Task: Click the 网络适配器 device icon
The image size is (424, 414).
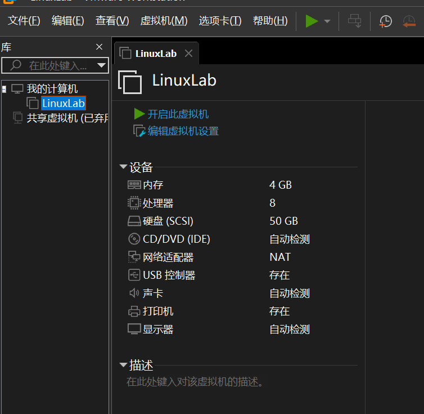Action: (134, 257)
